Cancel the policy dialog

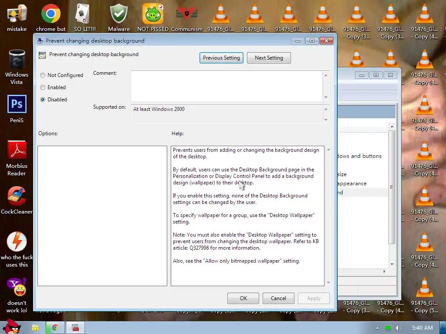278,298
